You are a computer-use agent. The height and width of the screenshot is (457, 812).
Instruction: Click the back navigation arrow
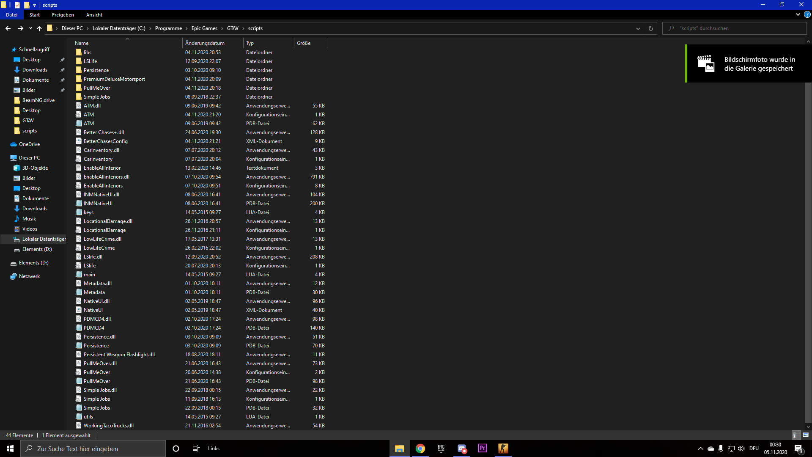tap(8, 28)
